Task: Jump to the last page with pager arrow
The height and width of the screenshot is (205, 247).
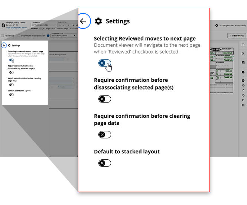Action: click(x=77, y=25)
